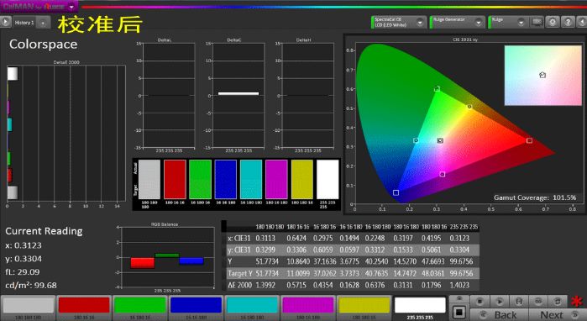Add a new history tab with plus
The height and width of the screenshot is (321, 587).
pos(43,23)
